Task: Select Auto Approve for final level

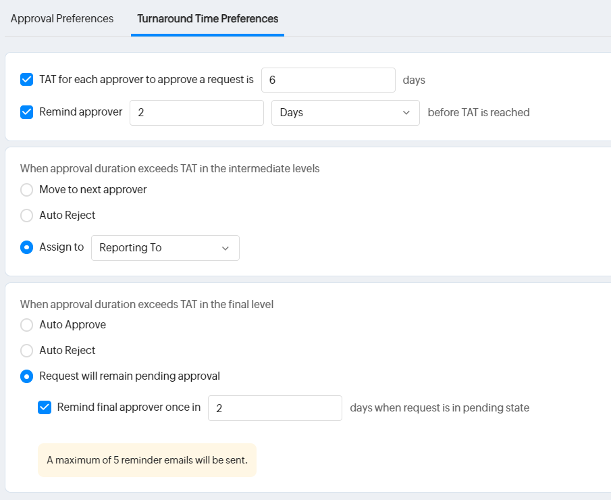Action: [27, 325]
